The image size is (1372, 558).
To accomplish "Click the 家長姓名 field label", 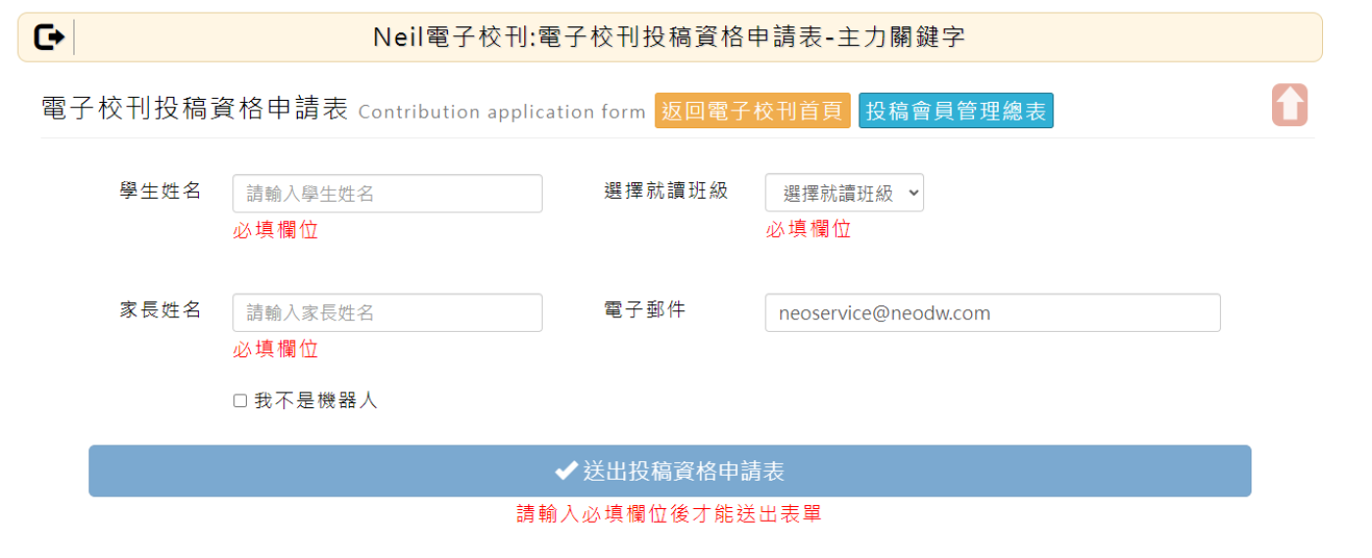I will (161, 310).
